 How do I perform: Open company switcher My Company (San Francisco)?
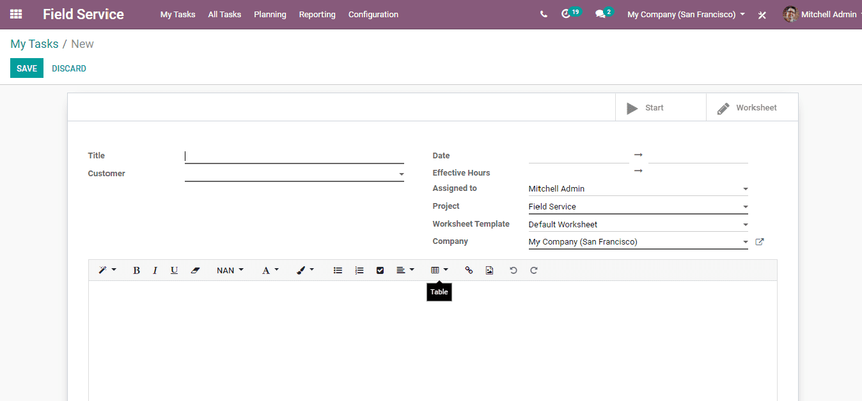pyautogui.click(x=686, y=14)
